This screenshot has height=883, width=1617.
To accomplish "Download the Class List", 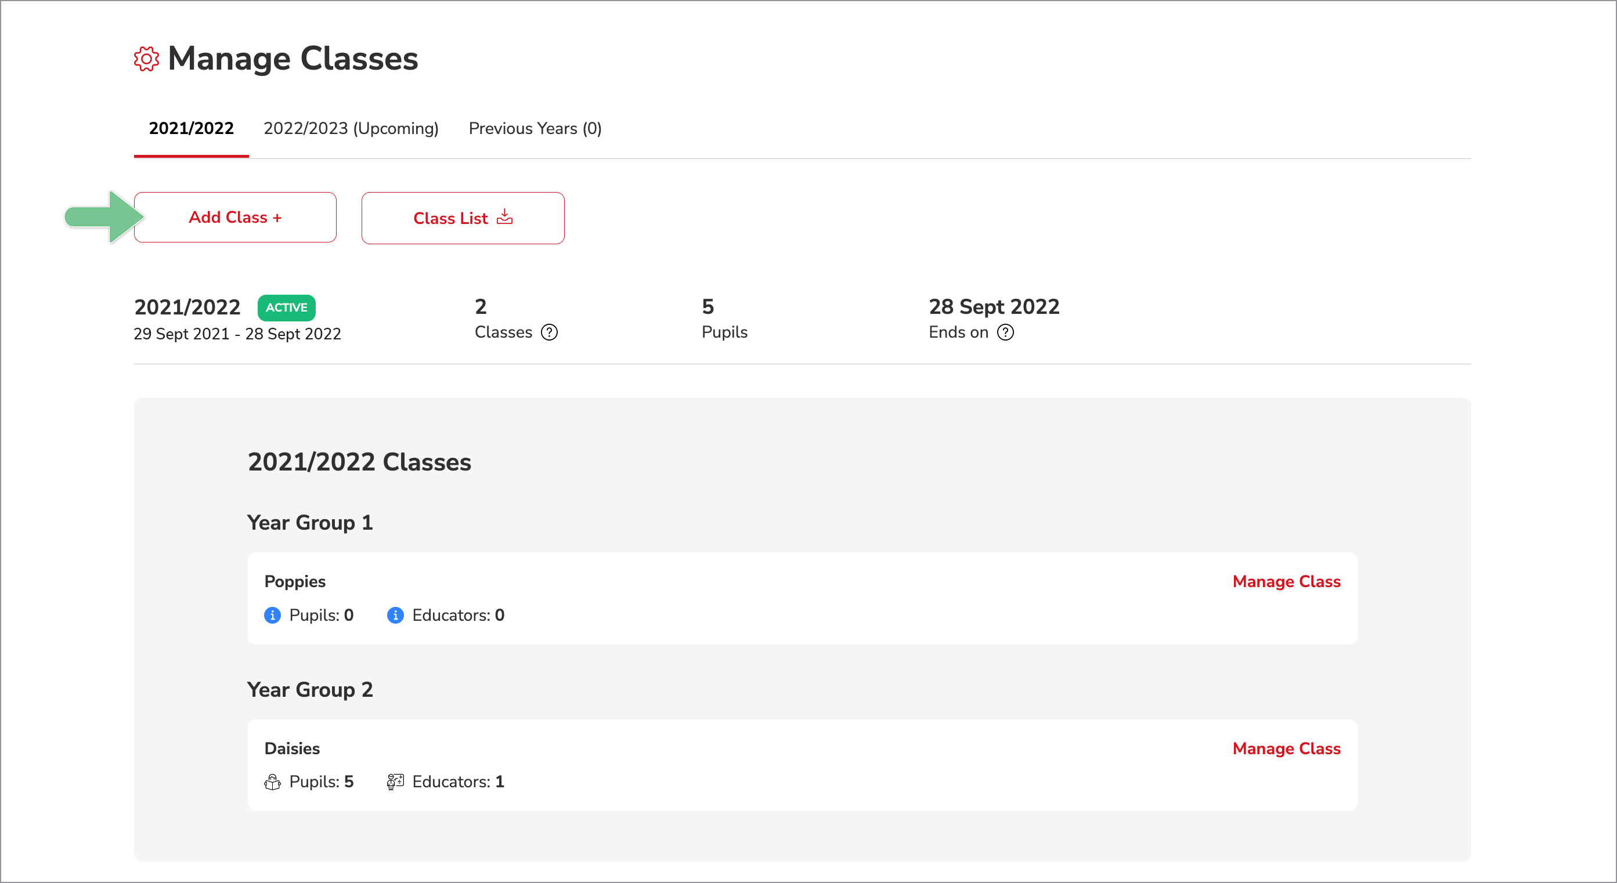I will point(463,218).
